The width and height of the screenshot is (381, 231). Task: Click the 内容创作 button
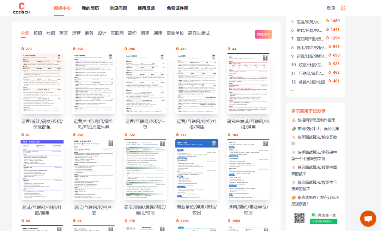[x=264, y=35]
